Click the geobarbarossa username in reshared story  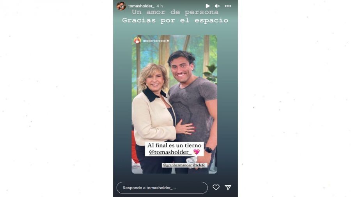pos(154,41)
